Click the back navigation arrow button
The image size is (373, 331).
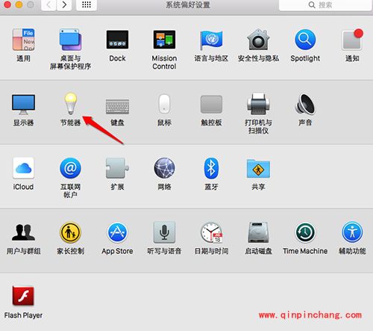point(48,4)
